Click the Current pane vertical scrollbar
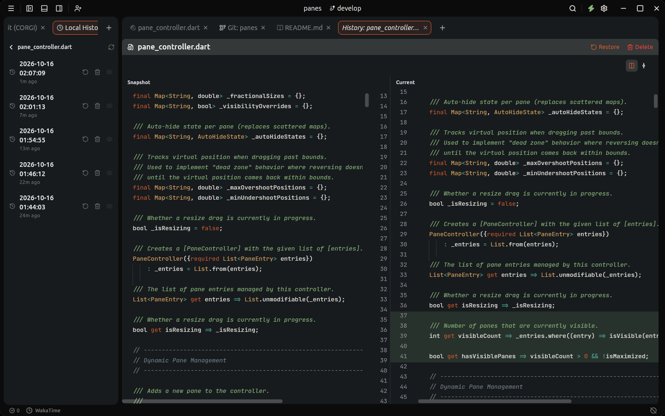This screenshot has height=416, width=665. (656, 101)
